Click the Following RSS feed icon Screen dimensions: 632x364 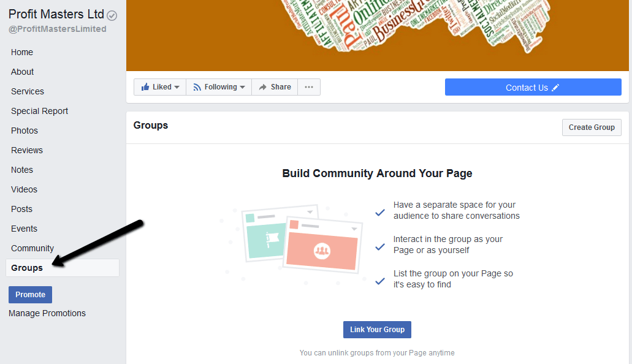tap(197, 87)
